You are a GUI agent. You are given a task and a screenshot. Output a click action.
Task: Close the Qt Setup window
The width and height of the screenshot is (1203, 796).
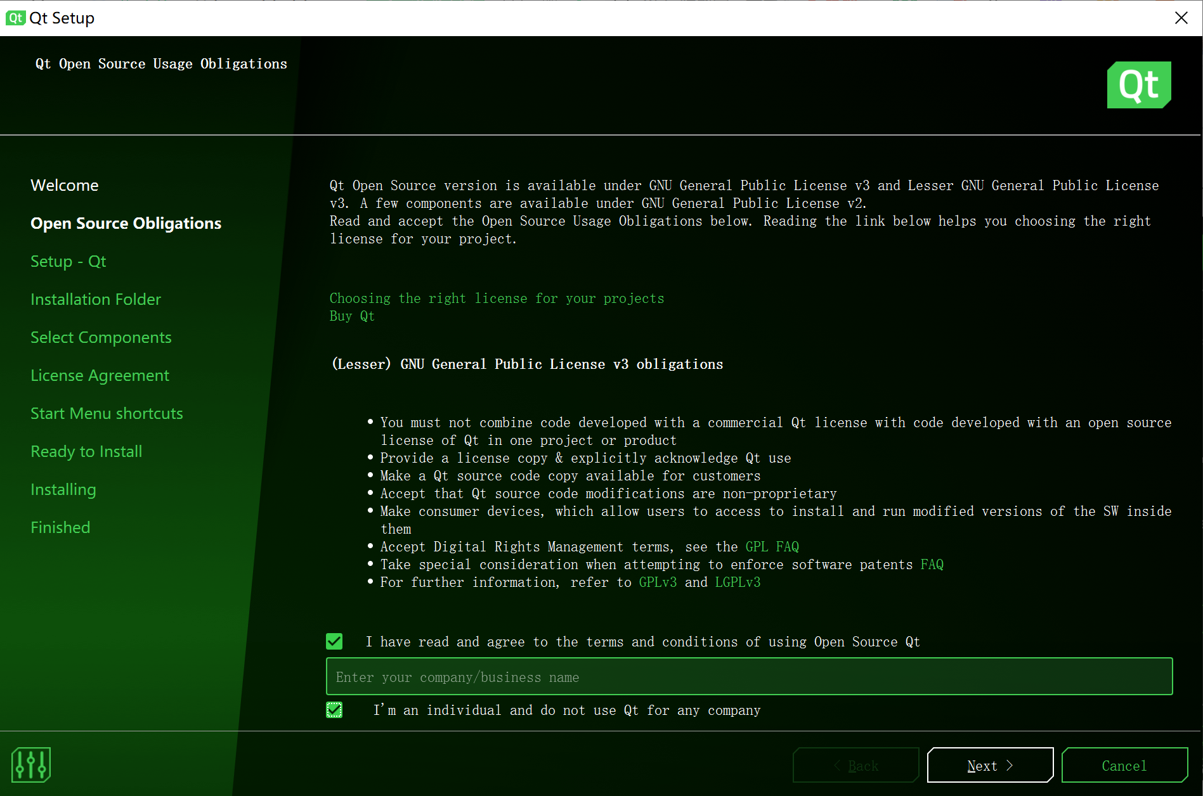(1181, 18)
